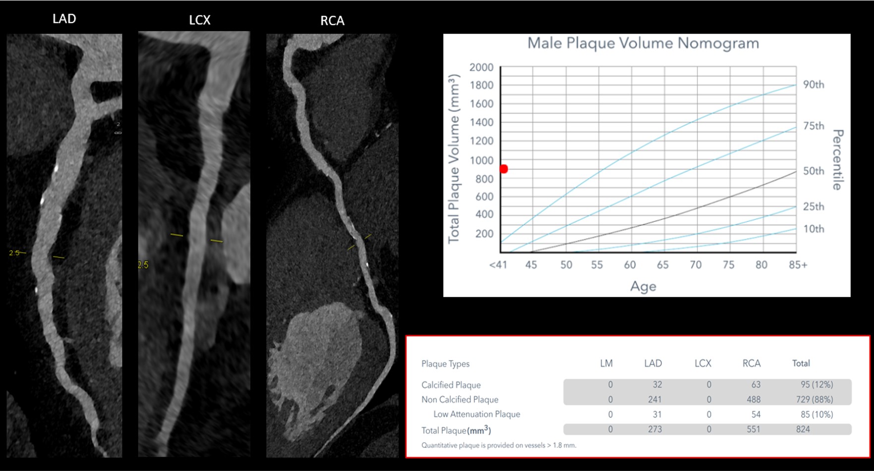Click the LM column header in table

(606, 363)
